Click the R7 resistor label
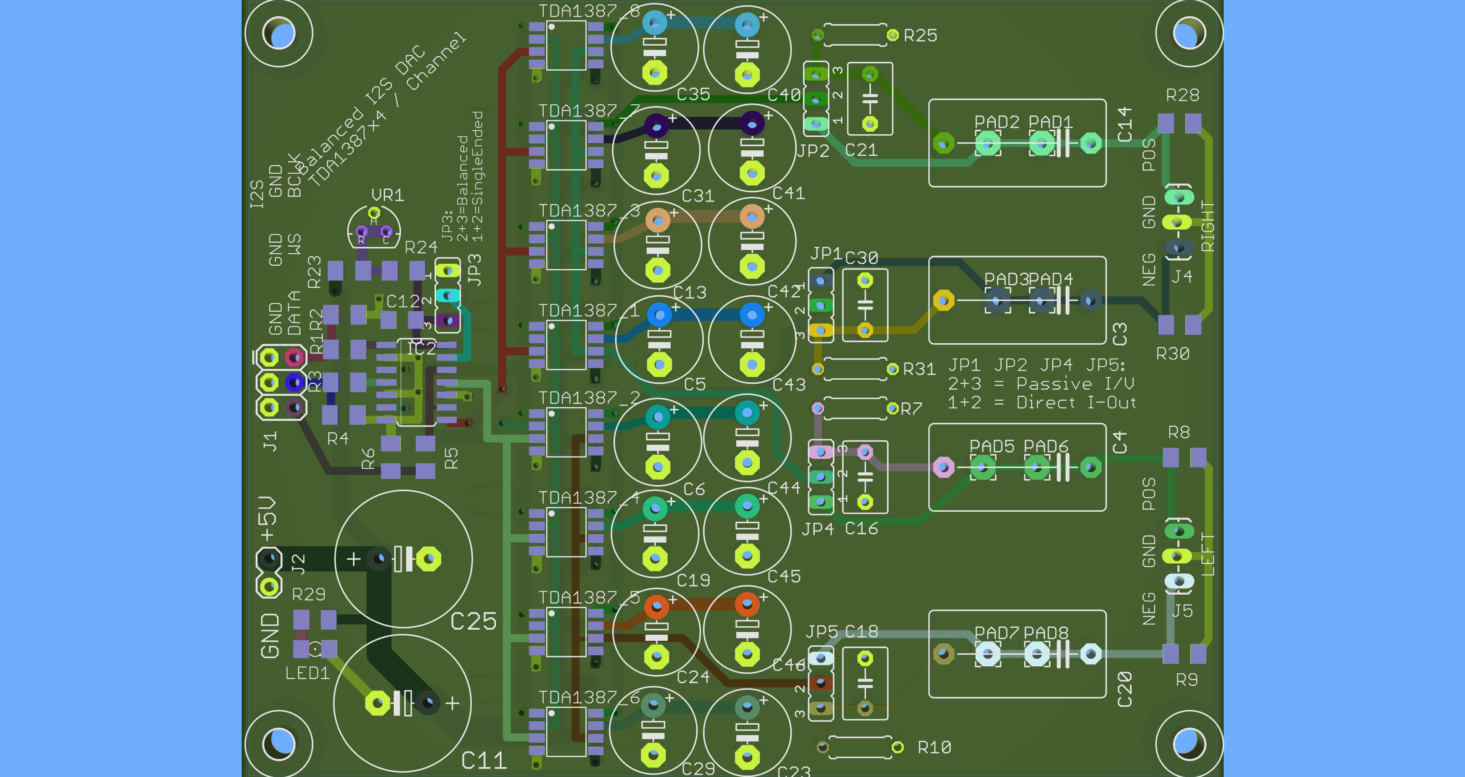 pos(911,408)
